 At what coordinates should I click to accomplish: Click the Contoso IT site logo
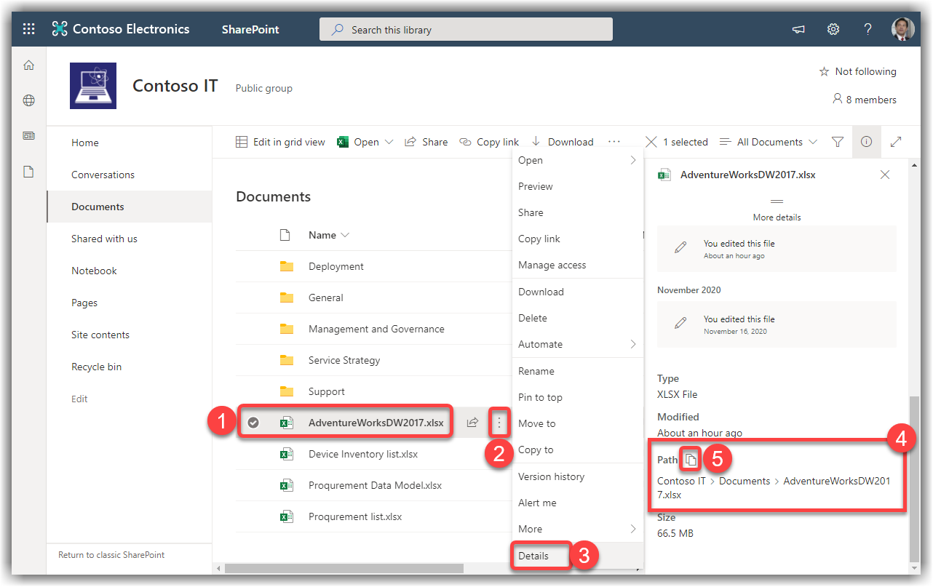[93, 86]
